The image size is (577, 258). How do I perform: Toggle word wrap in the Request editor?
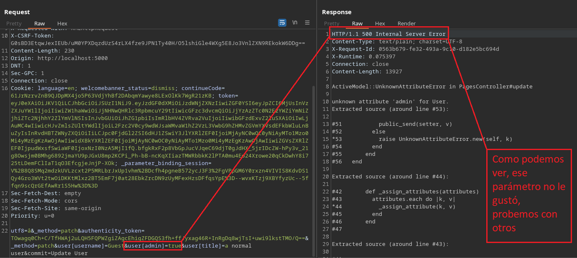point(282,23)
